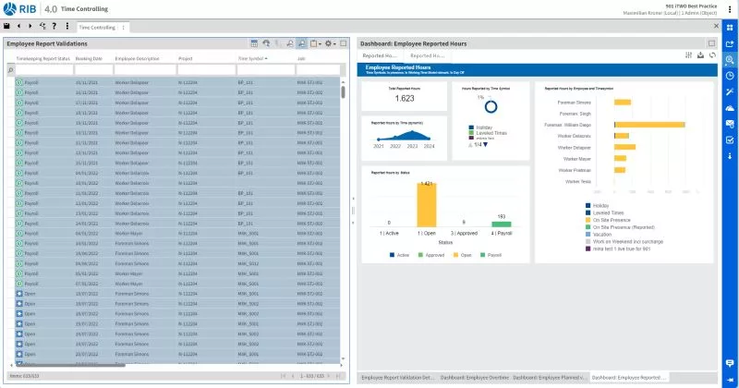Screen dimensions: 739x388
Task: Select second Reported Ho... dashboard tab
Action: coord(427,55)
